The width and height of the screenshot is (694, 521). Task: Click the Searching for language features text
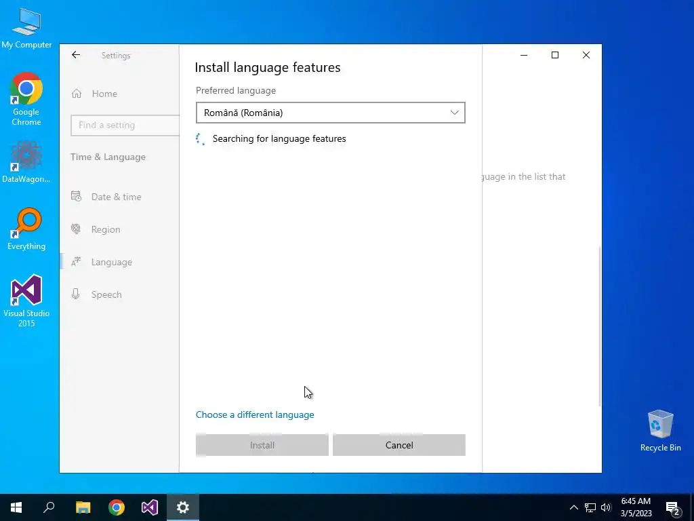279,138
